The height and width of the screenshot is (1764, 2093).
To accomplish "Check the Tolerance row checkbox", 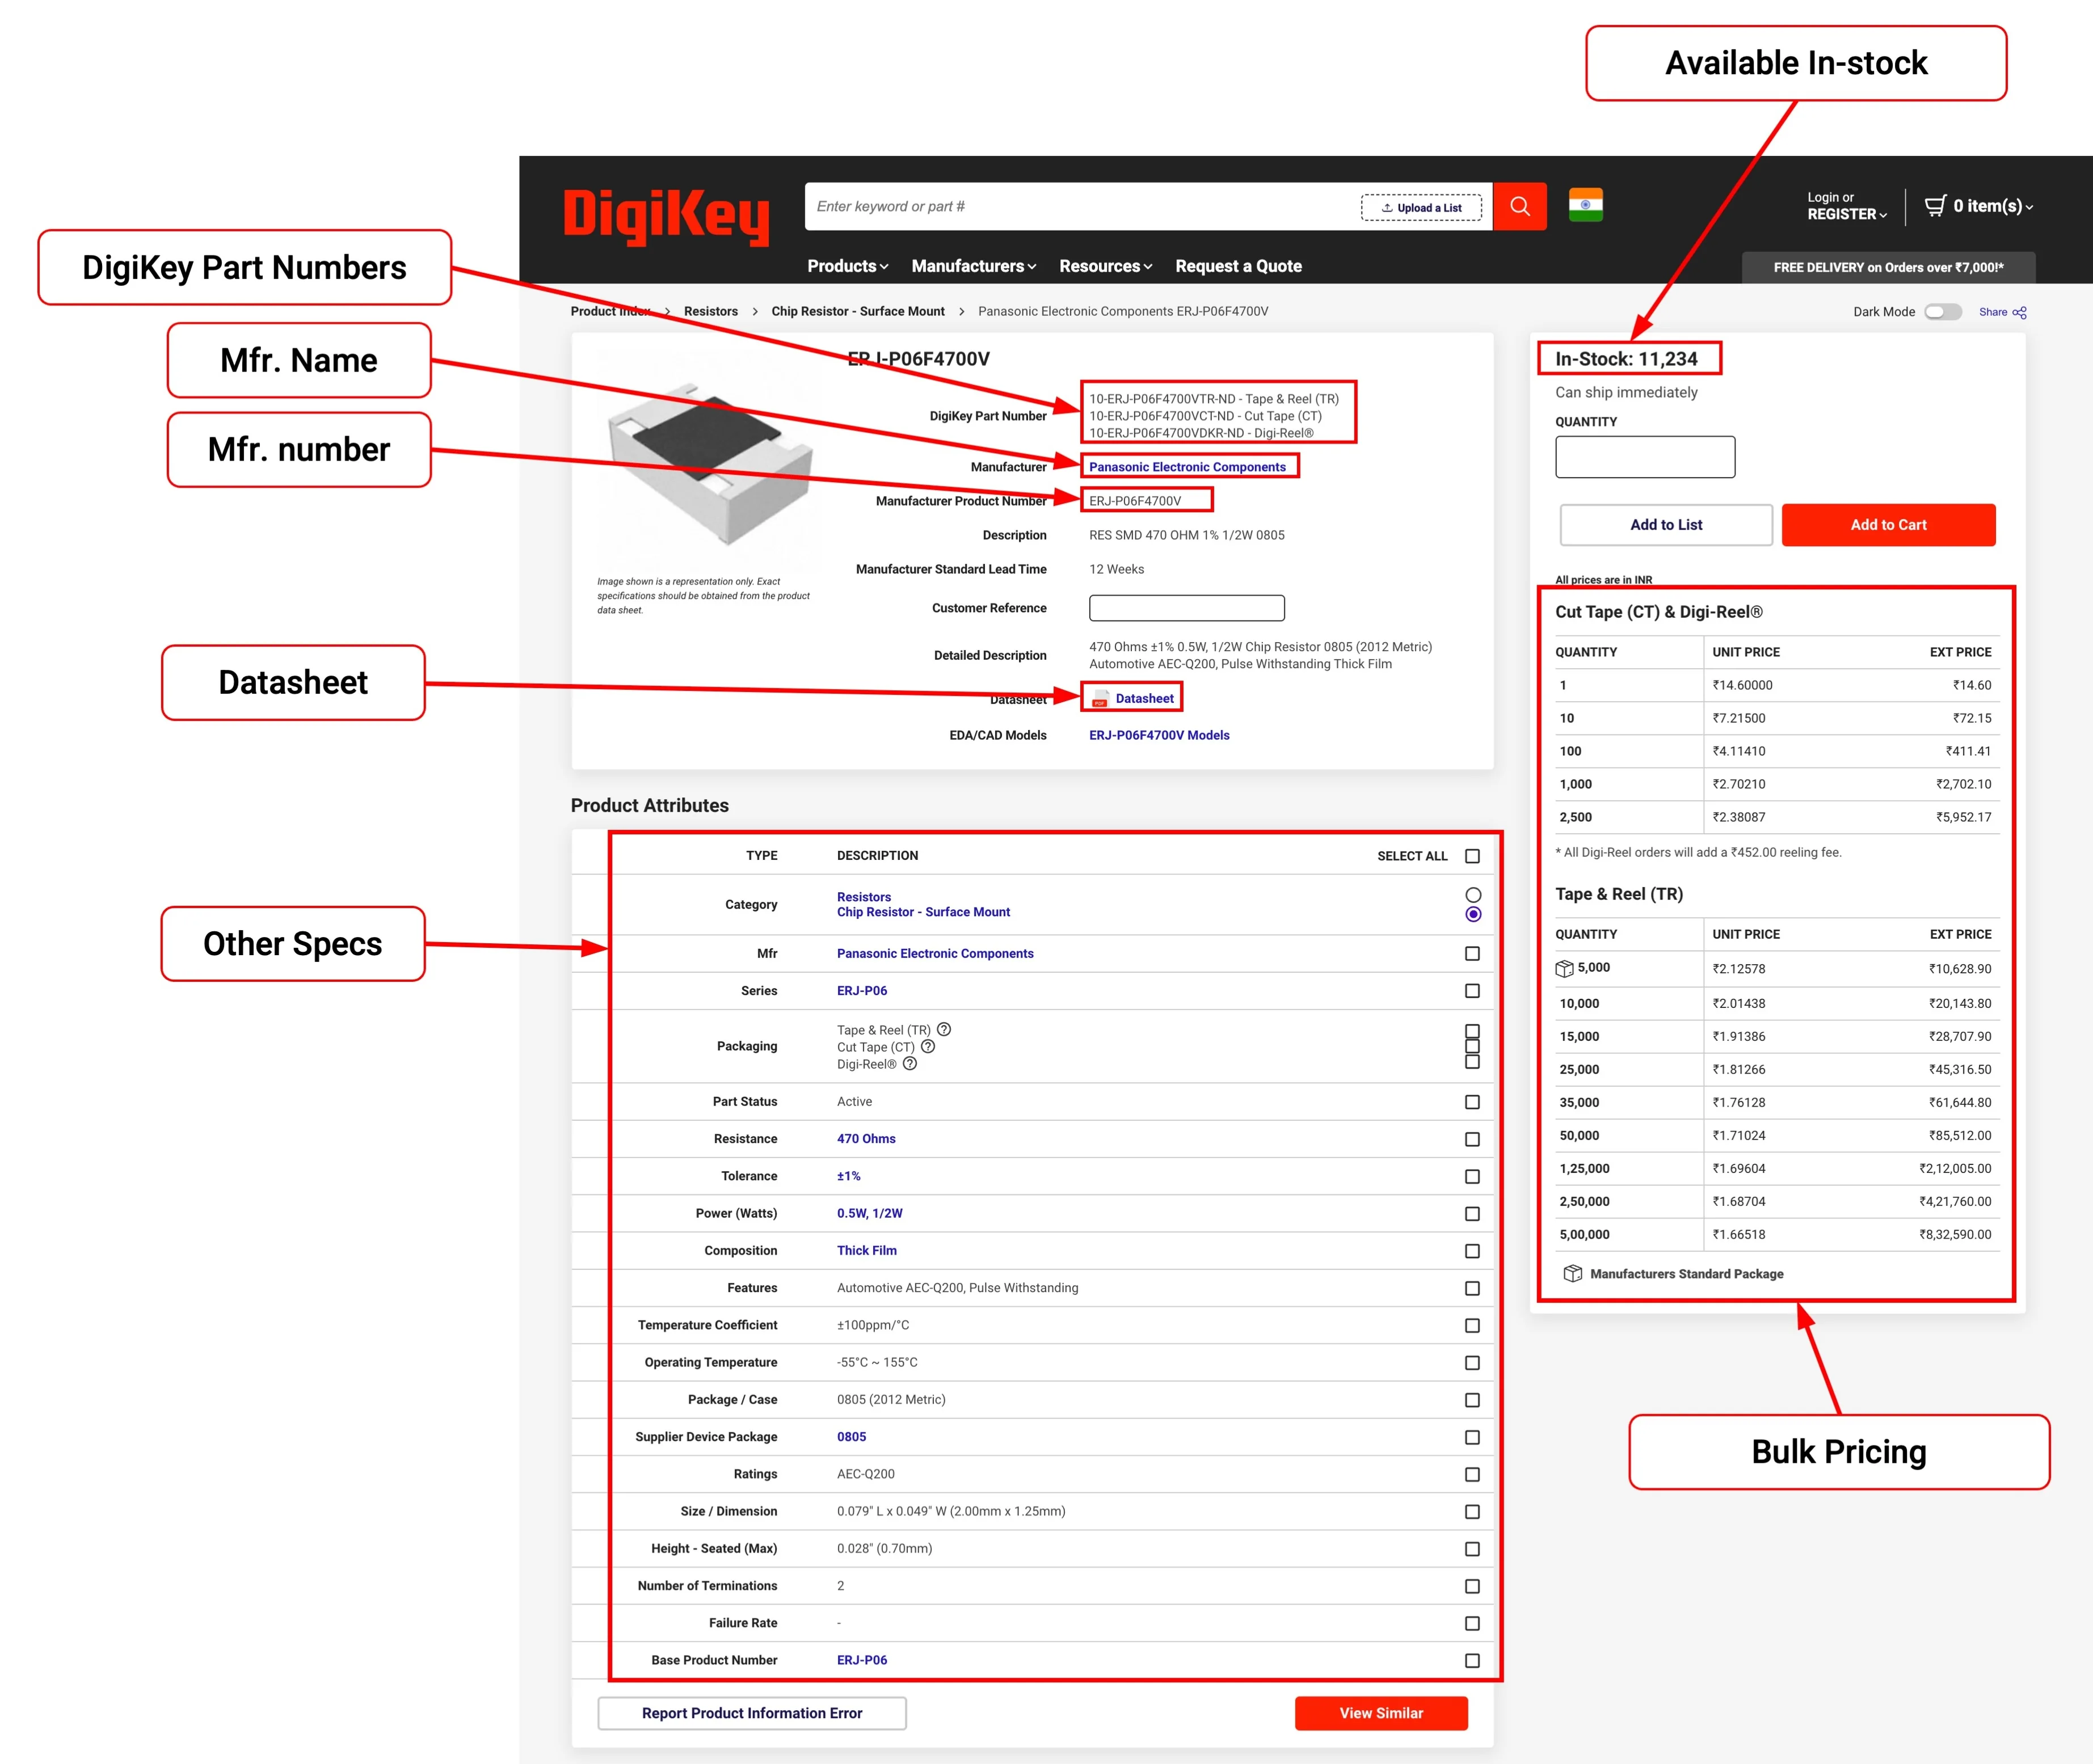I will (x=1472, y=1176).
